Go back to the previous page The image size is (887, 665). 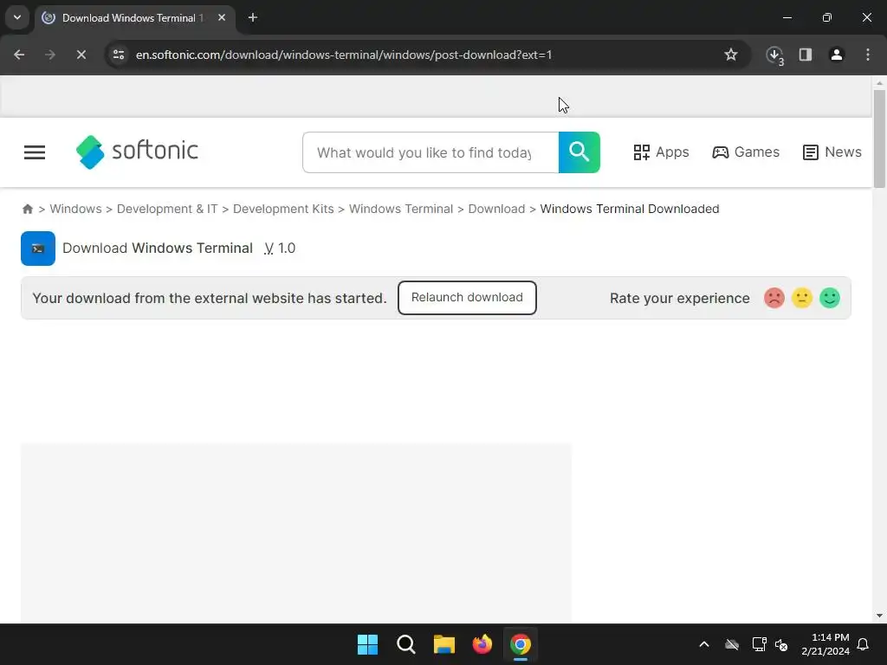pos(19,55)
